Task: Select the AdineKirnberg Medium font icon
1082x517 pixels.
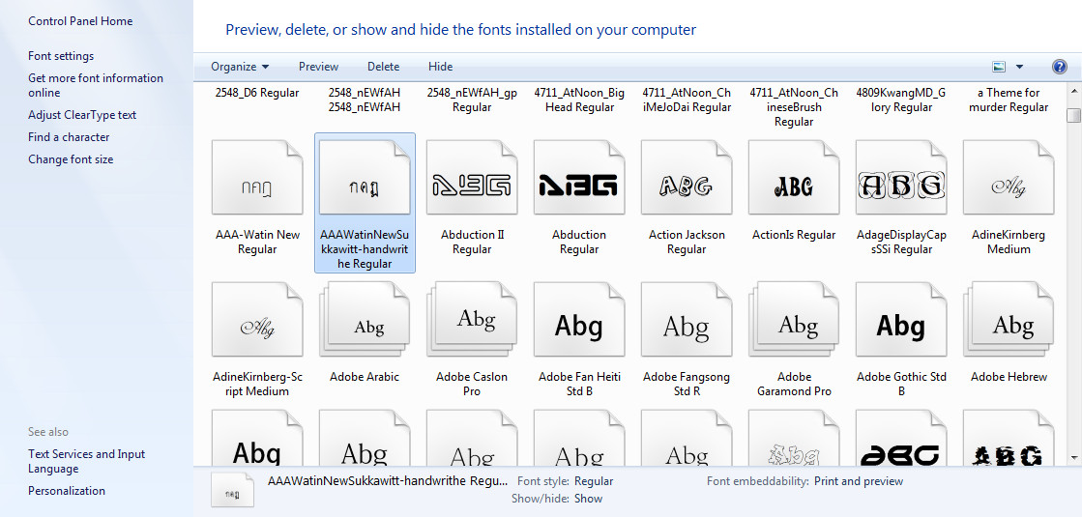Action: pos(1009,178)
